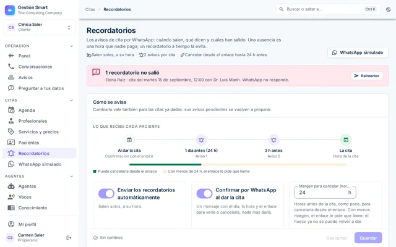Open Agentes menu item label
The image size is (396, 247).
27,186
